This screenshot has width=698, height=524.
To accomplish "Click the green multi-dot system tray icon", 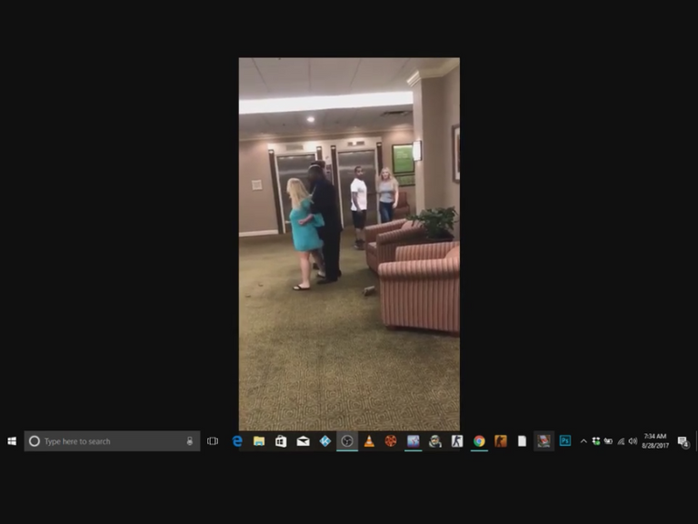I will point(595,441).
